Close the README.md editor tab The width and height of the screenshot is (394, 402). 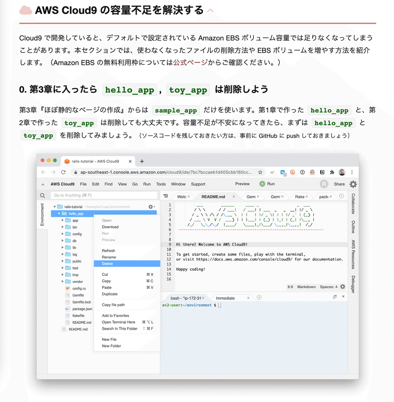[233, 197]
